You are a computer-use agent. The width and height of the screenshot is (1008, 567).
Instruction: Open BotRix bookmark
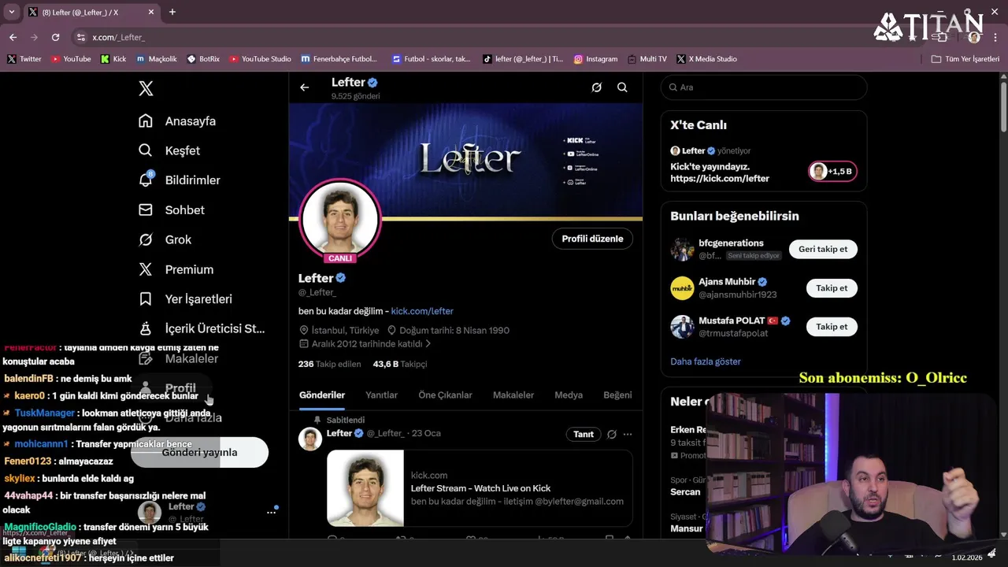tap(203, 59)
